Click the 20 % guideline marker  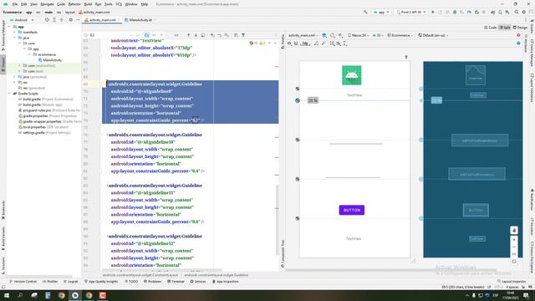[x=313, y=100]
